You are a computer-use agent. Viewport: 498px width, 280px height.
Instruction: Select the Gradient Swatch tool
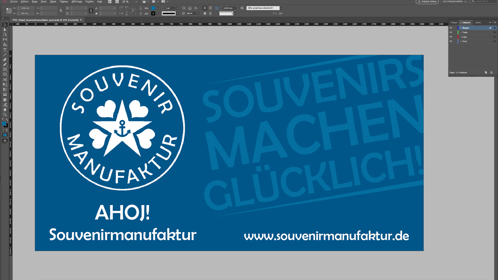point(5,89)
